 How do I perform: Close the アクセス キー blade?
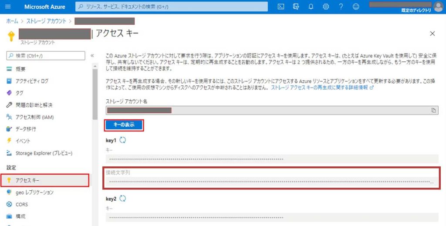pyautogui.click(x=432, y=34)
